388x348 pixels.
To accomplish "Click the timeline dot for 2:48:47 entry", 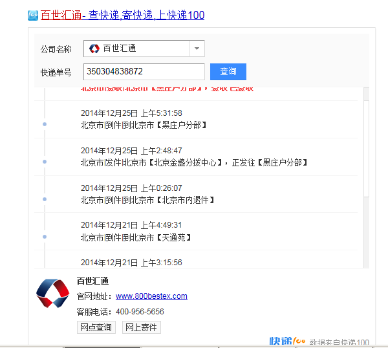I will 44,161.
